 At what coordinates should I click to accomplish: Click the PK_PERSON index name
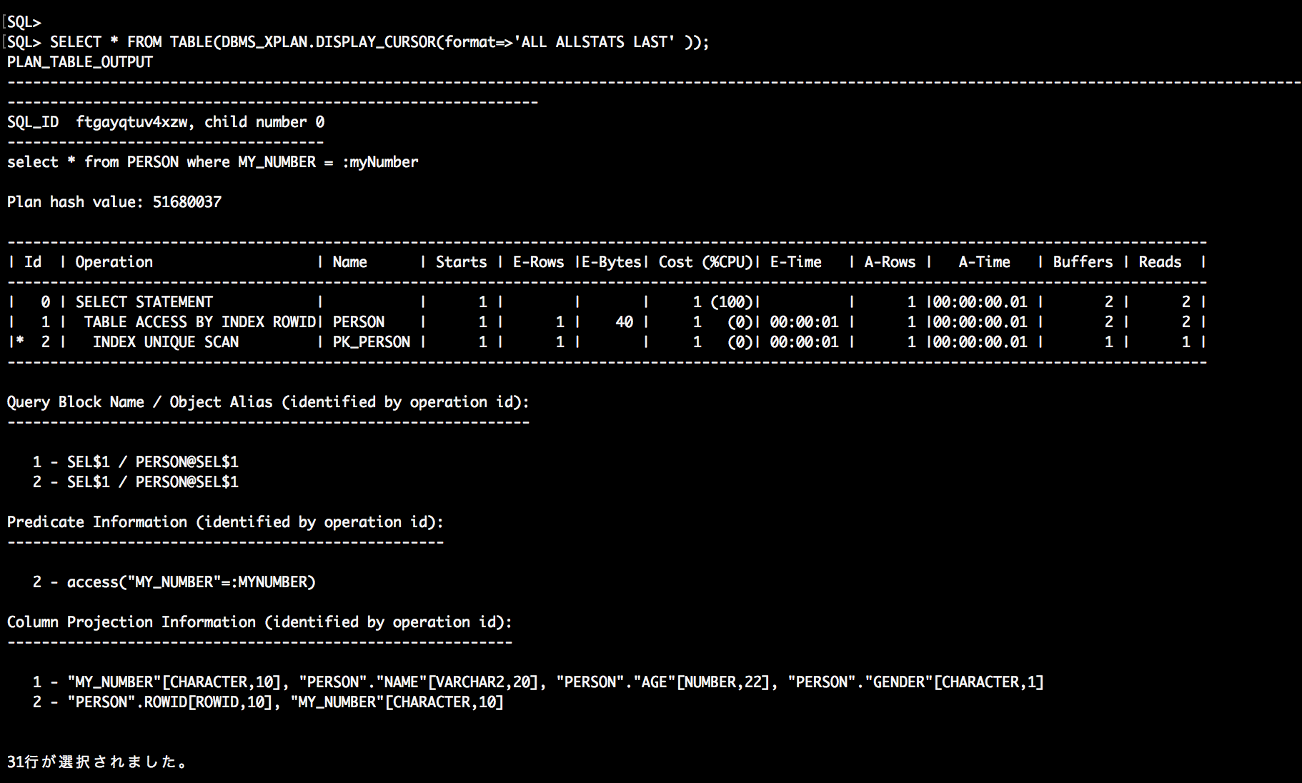pyautogui.click(x=372, y=342)
